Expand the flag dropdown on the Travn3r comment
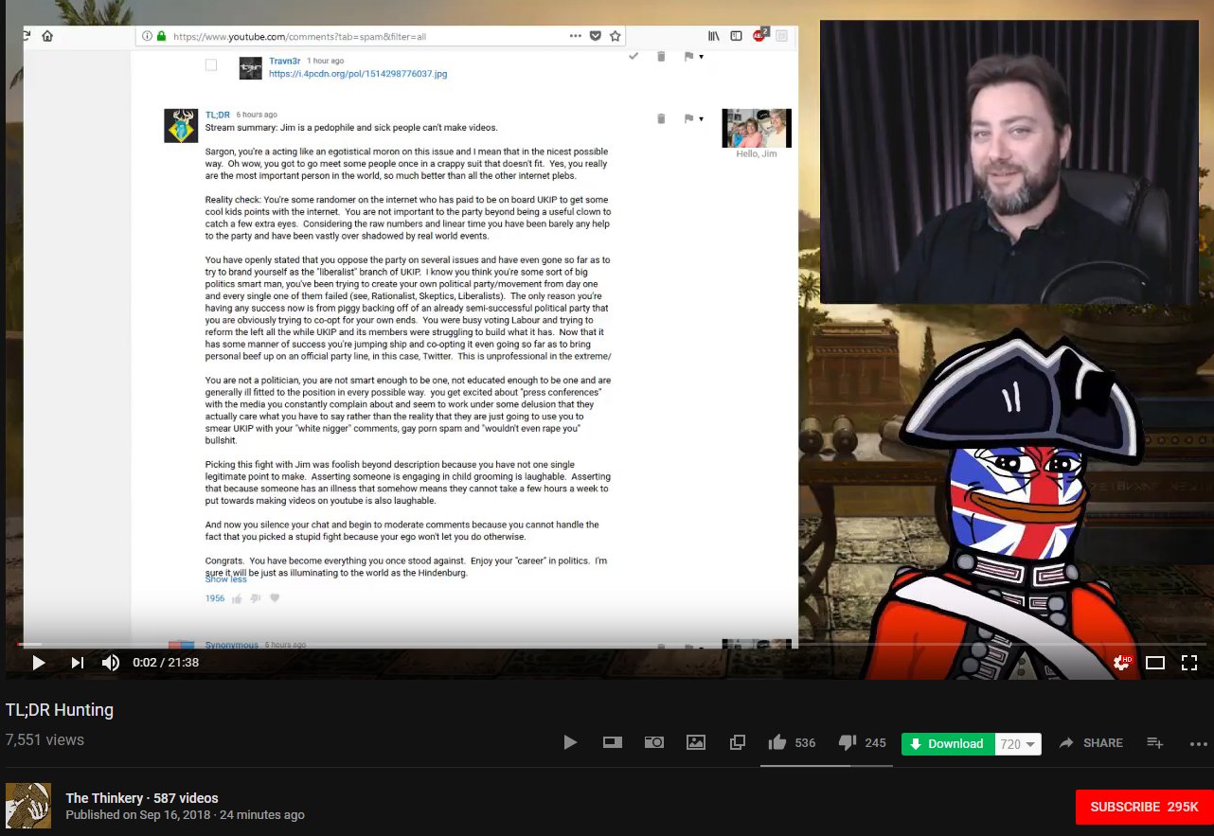Screen dimensions: 1214x836 [x=701, y=57]
